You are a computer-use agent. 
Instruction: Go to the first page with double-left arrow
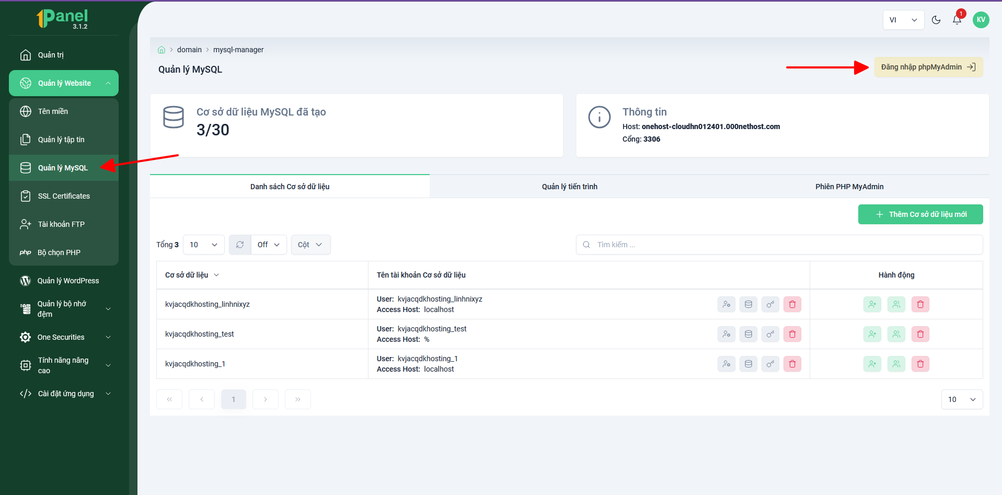click(x=169, y=399)
